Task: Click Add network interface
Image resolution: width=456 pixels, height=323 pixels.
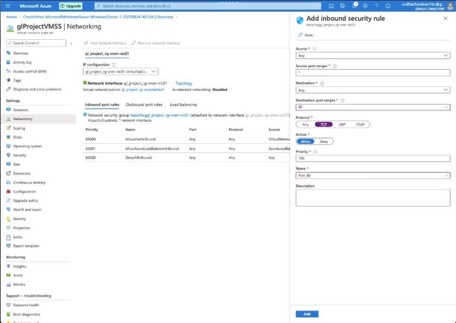Action: click(105, 43)
